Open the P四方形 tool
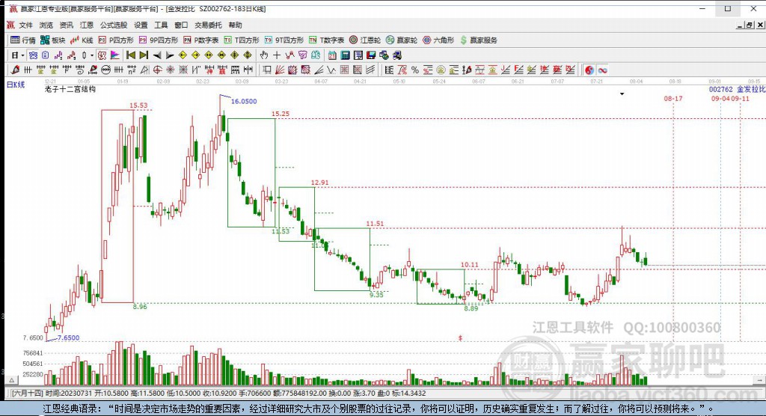This screenshot has width=766, height=416. point(116,40)
